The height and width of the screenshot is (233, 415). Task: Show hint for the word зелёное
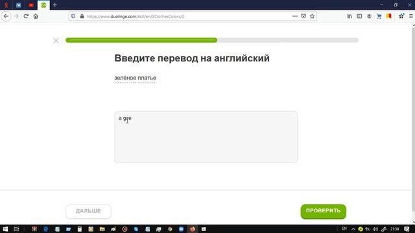[x=124, y=78]
